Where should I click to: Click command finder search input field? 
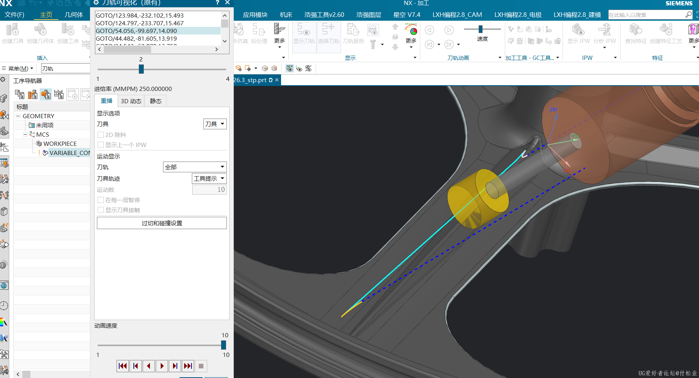[x=646, y=15]
